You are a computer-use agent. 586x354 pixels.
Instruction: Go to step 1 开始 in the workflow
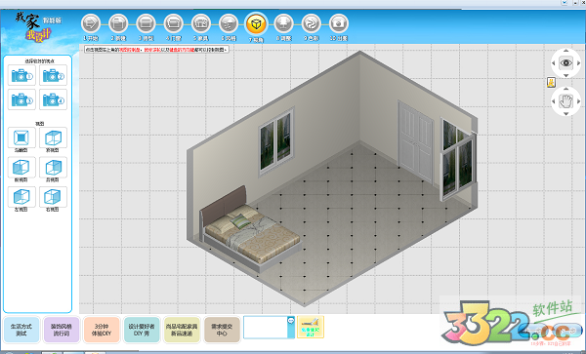pos(91,23)
